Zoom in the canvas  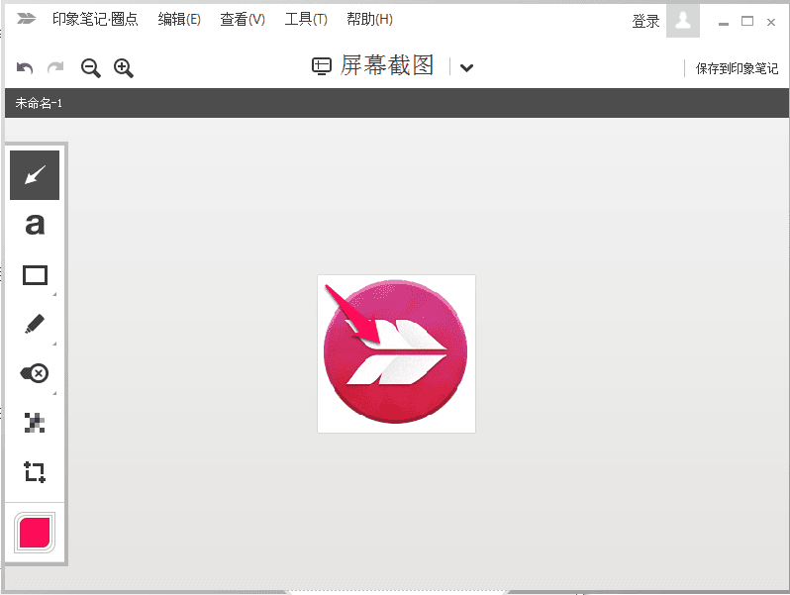[124, 68]
